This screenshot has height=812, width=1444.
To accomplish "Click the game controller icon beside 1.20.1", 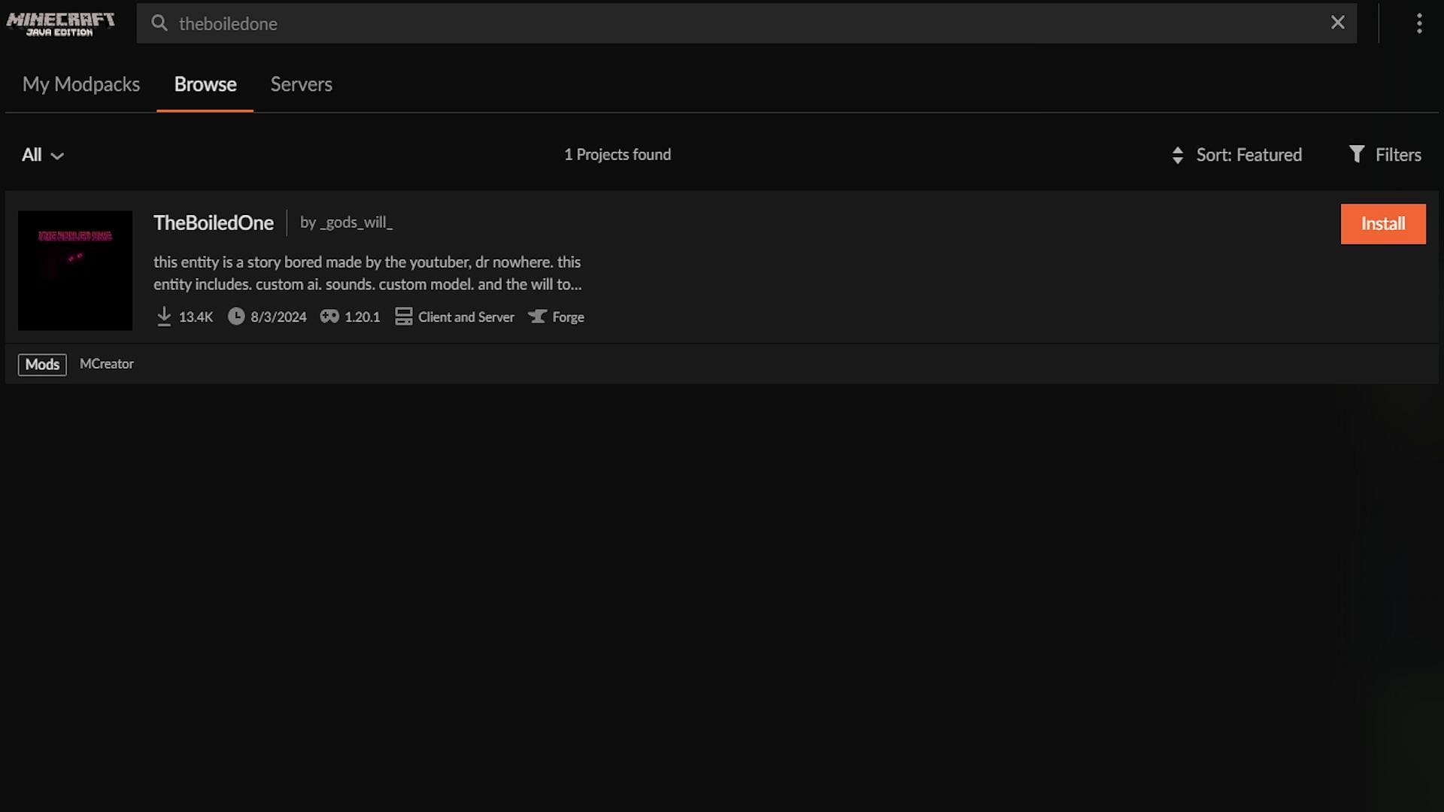I will click(x=329, y=317).
